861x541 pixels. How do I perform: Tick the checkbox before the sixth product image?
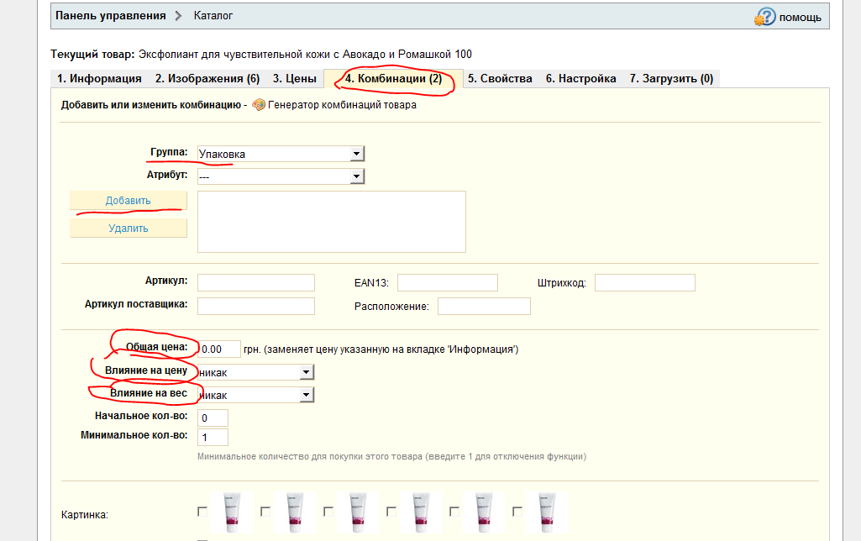pyautogui.click(x=517, y=511)
